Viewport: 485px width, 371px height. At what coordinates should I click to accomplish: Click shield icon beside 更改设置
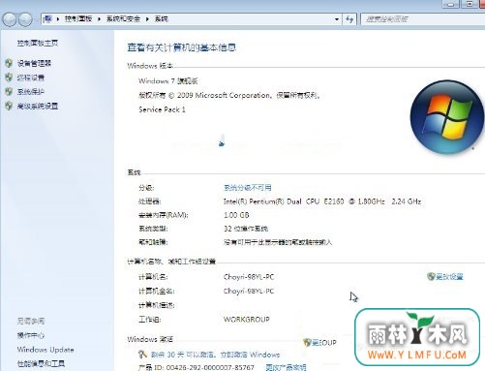click(x=431, y=276)
